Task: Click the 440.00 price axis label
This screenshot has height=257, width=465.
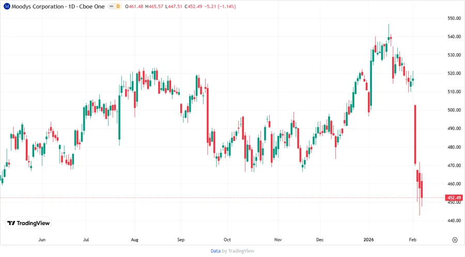Action: [454, 220]
